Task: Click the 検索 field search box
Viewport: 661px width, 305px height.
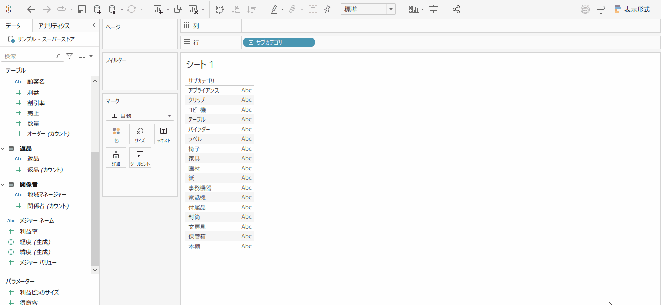Action: click(x=29, y=56)
